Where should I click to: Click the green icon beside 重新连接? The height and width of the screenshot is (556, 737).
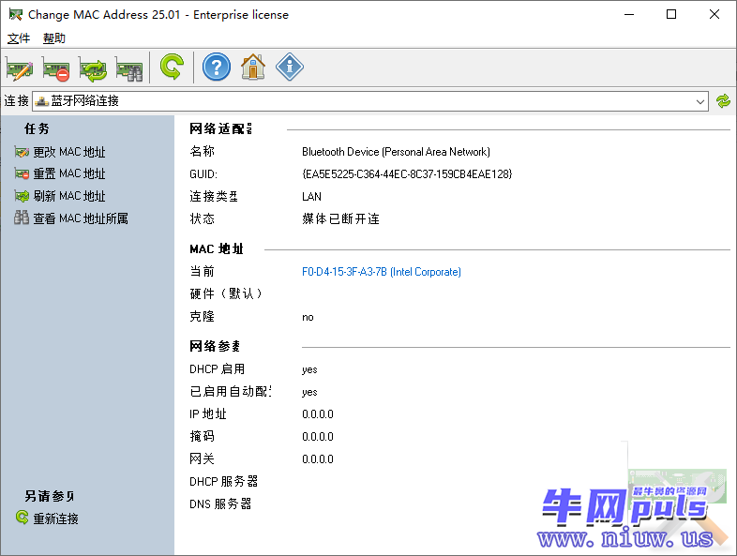pyautogui.click(x=23, y=518)
